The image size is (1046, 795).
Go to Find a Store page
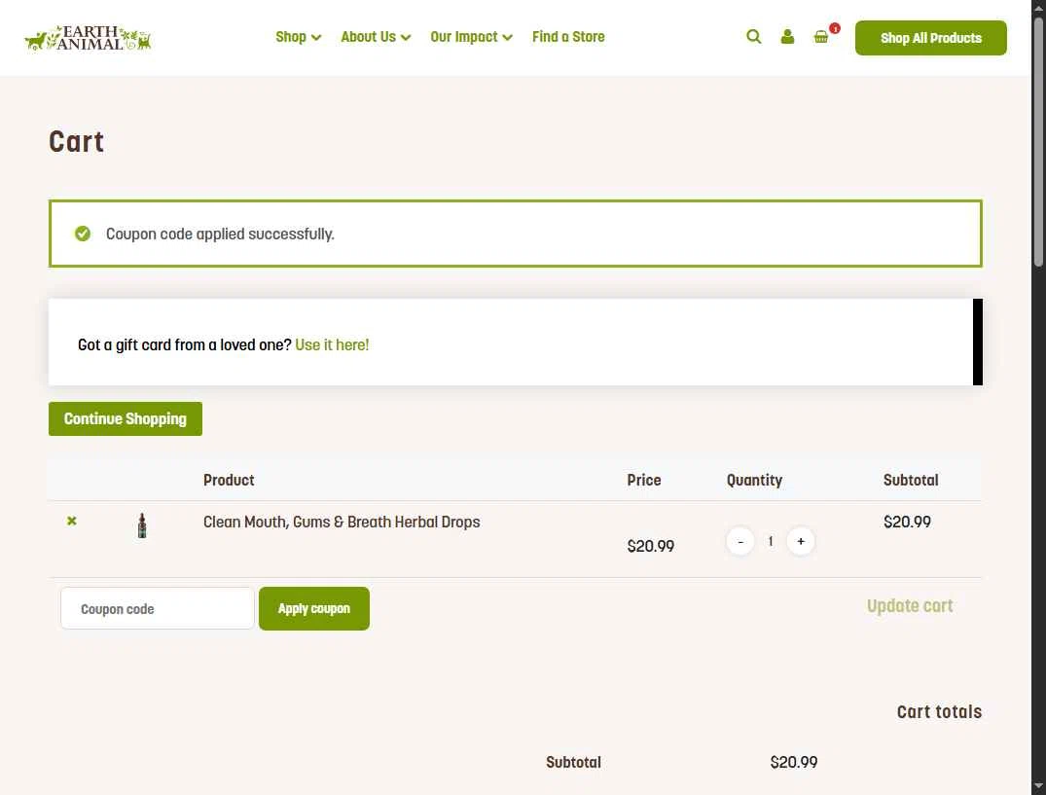tap(568, 37)
